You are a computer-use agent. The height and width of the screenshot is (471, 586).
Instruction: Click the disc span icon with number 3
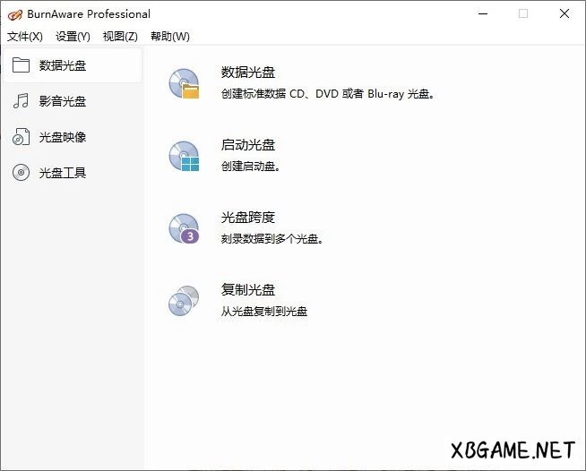coord(184,228)
